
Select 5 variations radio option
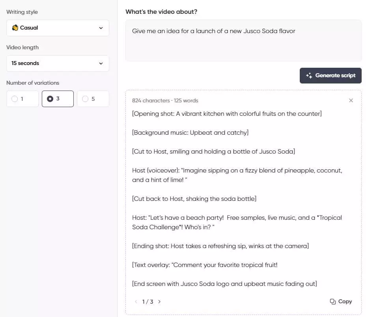[93, 99]
